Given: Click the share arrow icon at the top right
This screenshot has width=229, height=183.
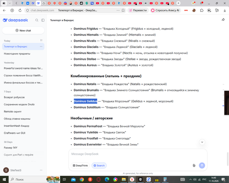Looking at the screenshot, I should click(223, 20).
